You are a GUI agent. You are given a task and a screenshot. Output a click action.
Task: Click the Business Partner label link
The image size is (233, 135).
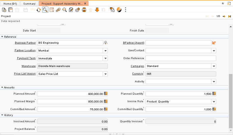pos(25,43)
